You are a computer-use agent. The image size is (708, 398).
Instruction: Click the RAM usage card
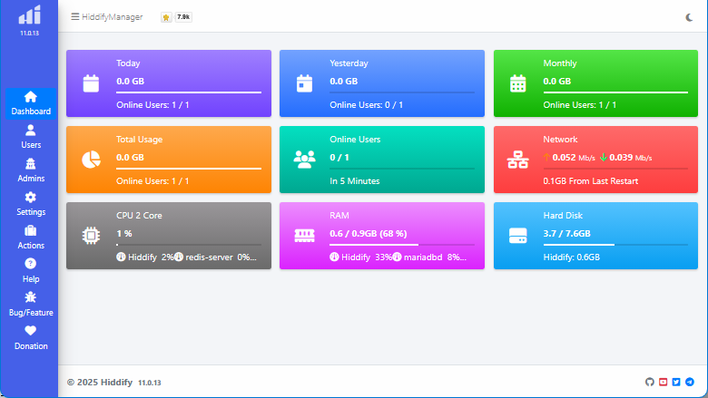tap(380, 236)
